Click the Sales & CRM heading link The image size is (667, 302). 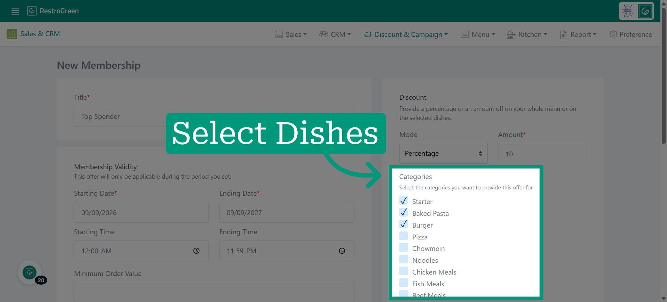coord(40,34)
